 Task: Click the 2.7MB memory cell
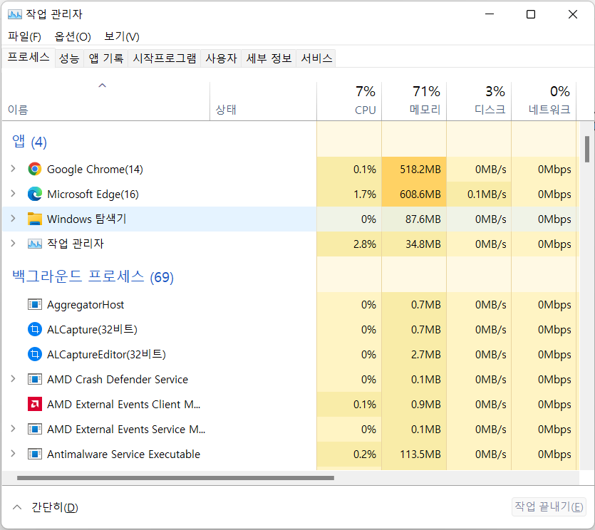pos(414,354)
